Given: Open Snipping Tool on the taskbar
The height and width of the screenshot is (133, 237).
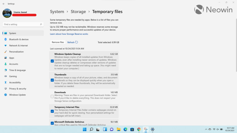Looking at the screenshot, I should tap(146, 129).
